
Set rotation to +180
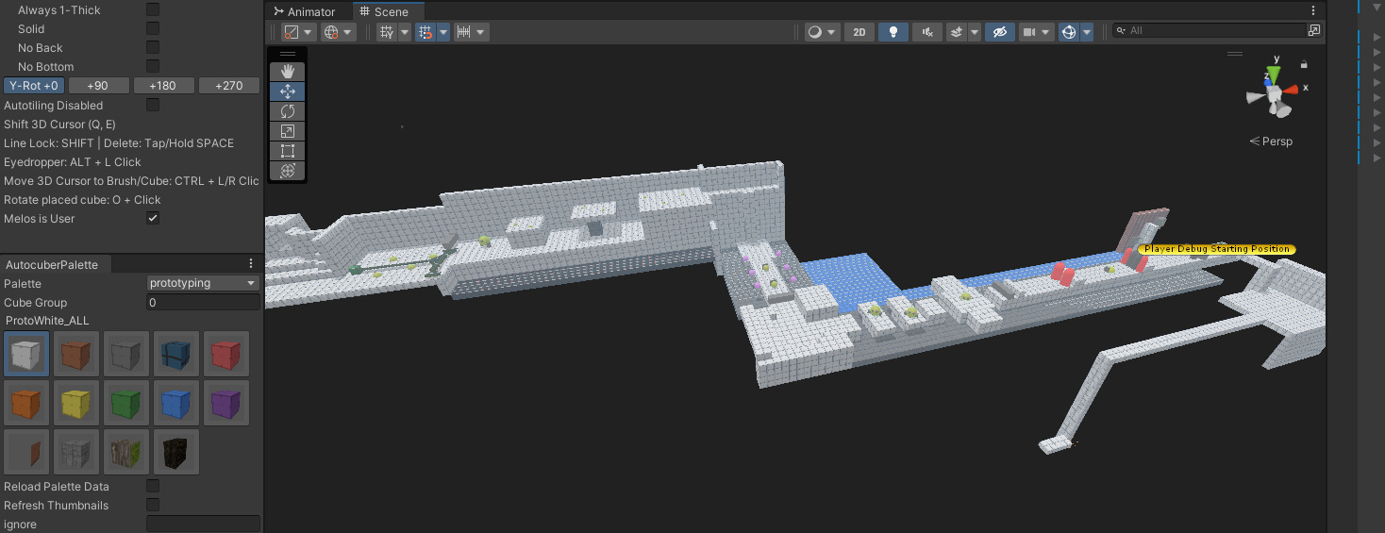coord(163,85)
